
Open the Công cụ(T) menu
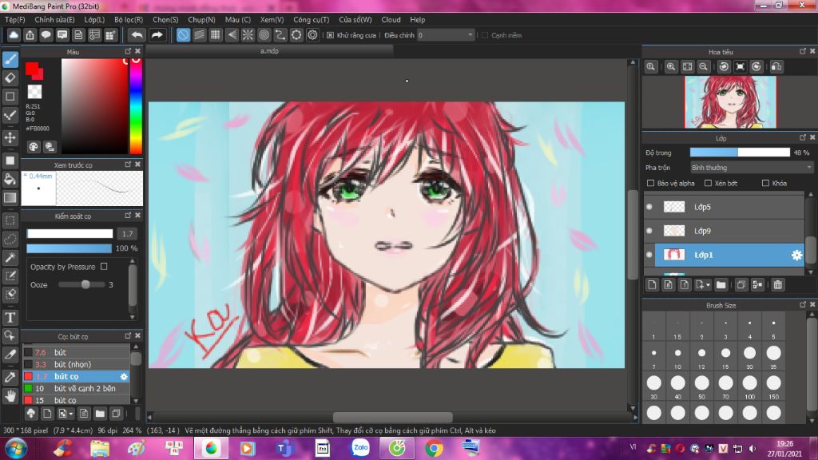(312, 20)
